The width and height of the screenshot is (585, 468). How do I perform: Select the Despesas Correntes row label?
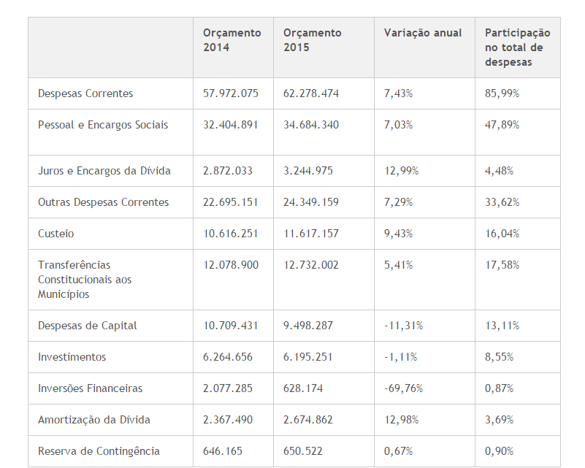85,93
